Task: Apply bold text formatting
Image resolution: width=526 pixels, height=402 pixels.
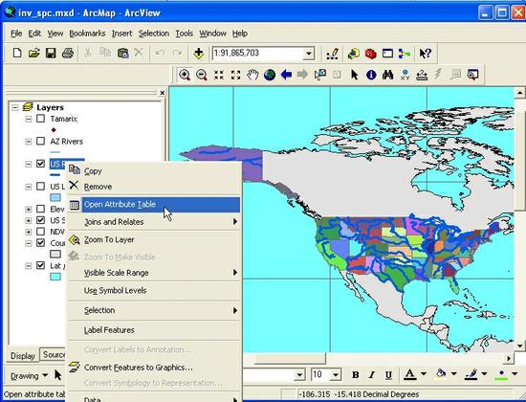Action: (x=355, y=375)
